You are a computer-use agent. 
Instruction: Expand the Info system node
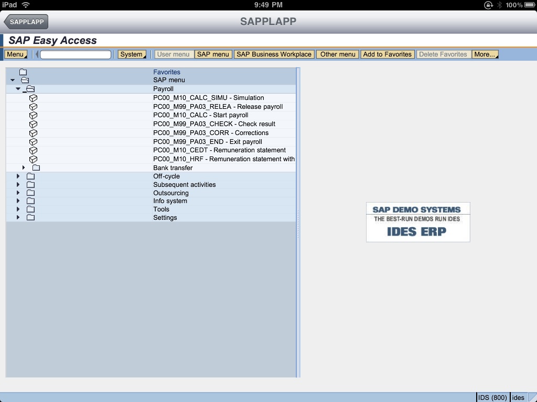click(x=18, y=201)
